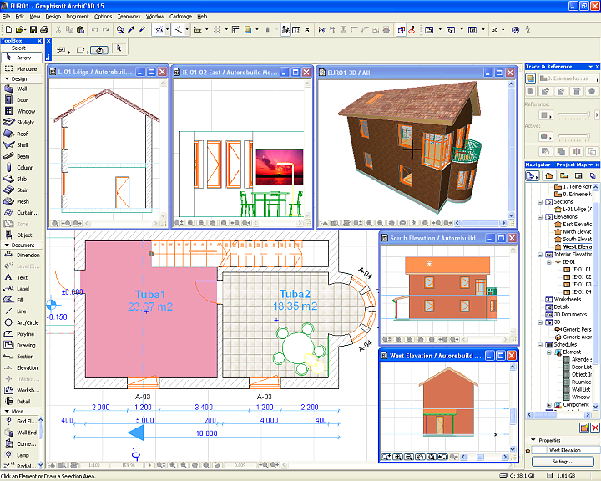
Task: Open the Options menu
Action: pos(104,17)
